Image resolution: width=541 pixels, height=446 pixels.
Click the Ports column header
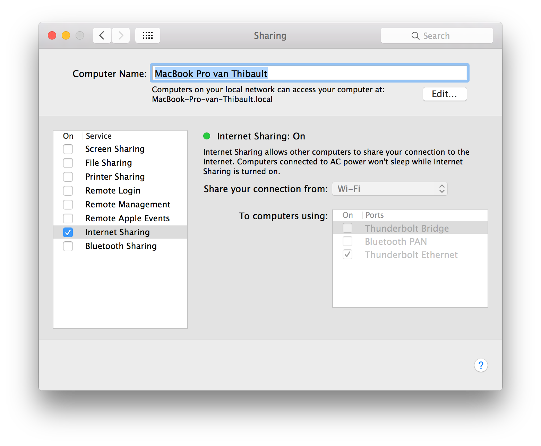pyautogui.click(x=375, y=215)
